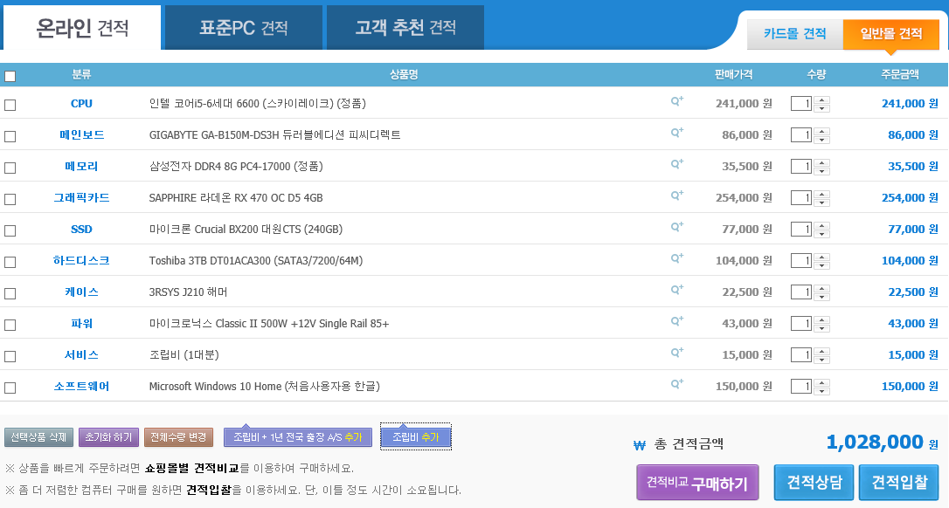Check the 케이스 row checkbox
Image resolution: width=949 pixels, height=508 pixels.
pos(10,293)
